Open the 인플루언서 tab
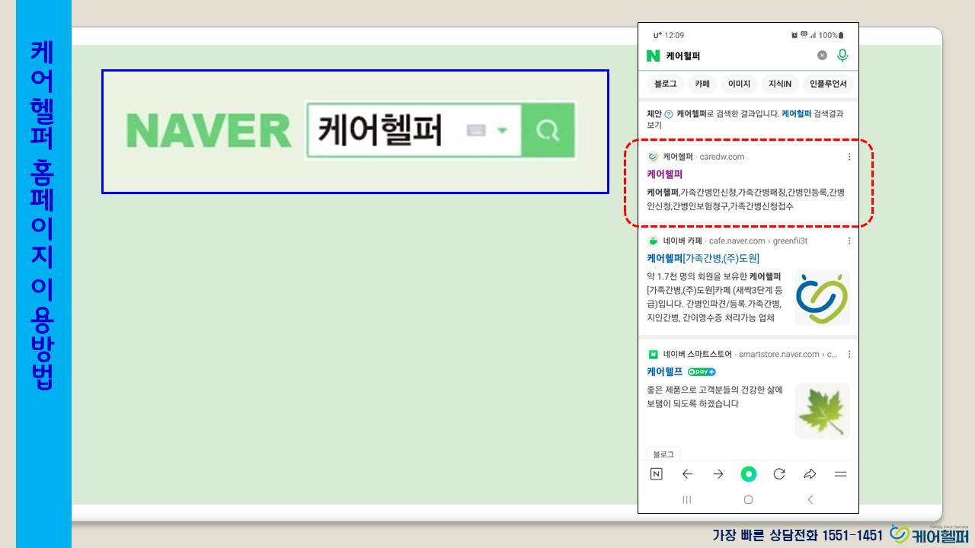 [828, 84]
